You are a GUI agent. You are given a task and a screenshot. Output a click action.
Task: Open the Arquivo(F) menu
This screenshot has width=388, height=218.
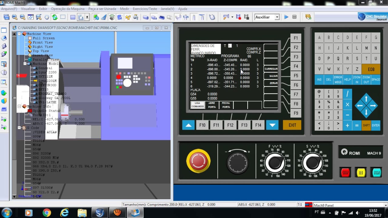pos(9,9)
